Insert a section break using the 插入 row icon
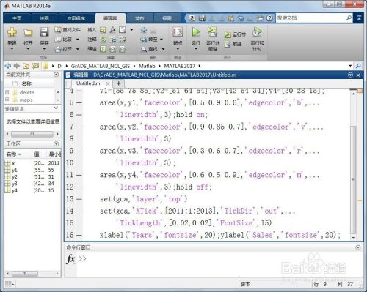Image resolution: width=367 pixels, height=292 pixels. point(103,30)
